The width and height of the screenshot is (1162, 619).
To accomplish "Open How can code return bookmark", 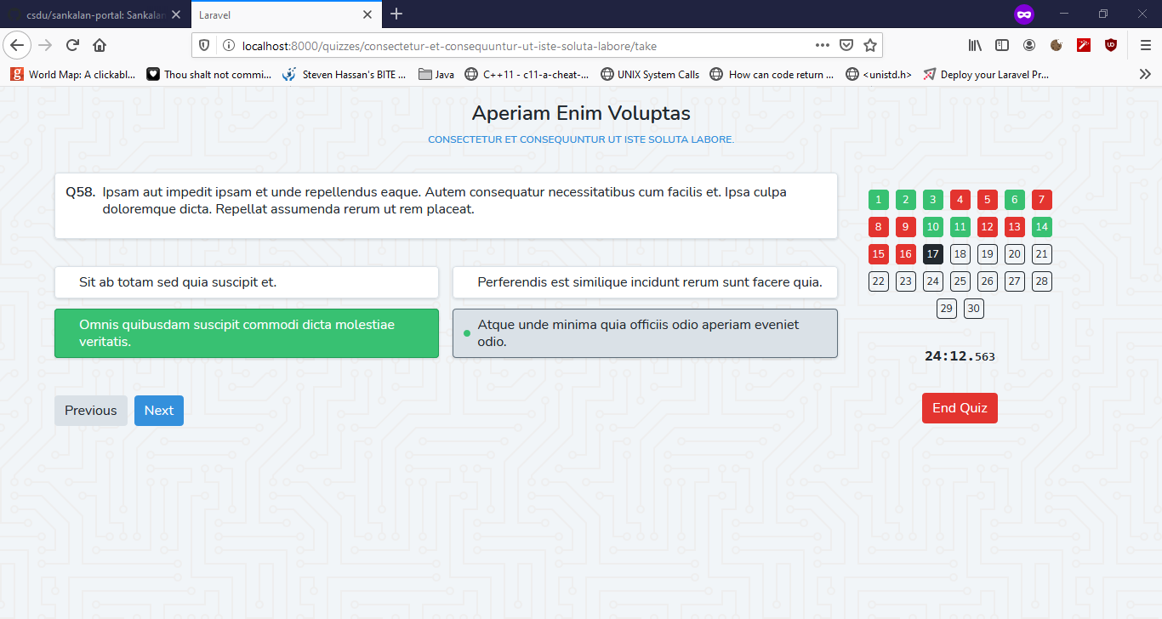I will pyautogui.click(x=772, y=74).
